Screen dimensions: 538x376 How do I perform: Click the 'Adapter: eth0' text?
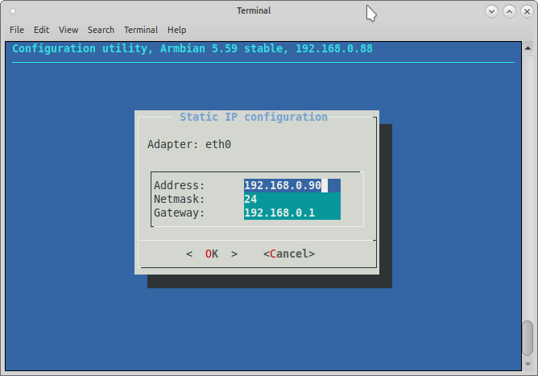coord(189,144)
